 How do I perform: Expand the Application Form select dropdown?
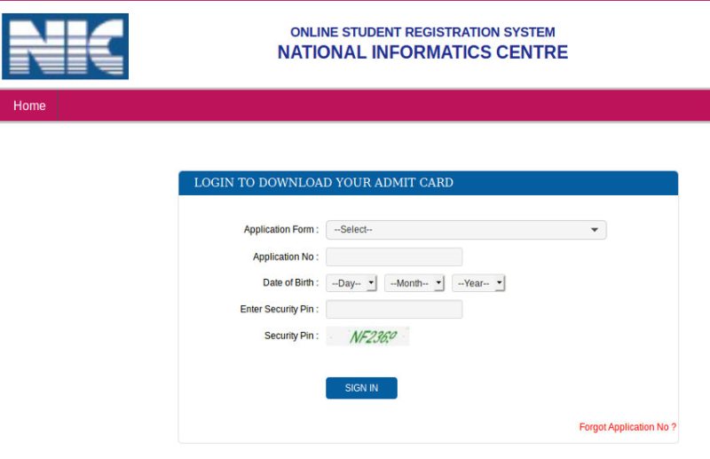[x=466, y=230]
